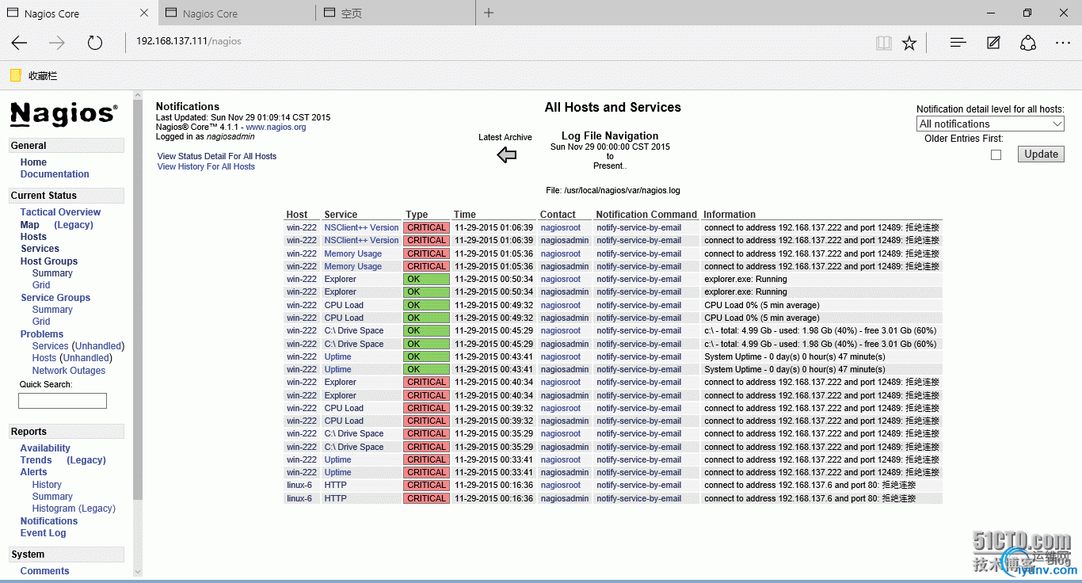Click the browser forward arrow
Image resolution: width=1082 pixels, height=583 pixels.
pyautogui.click(x=56, y=43)
